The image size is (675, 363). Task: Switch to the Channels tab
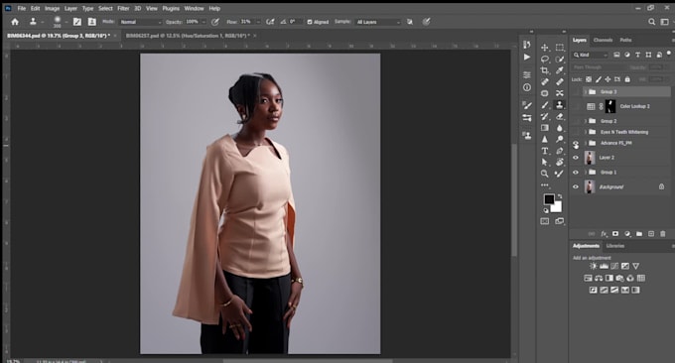(603, 40)
